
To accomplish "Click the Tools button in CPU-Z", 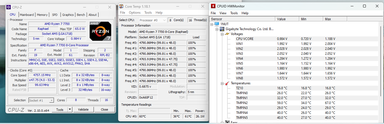I will point(60,109).
